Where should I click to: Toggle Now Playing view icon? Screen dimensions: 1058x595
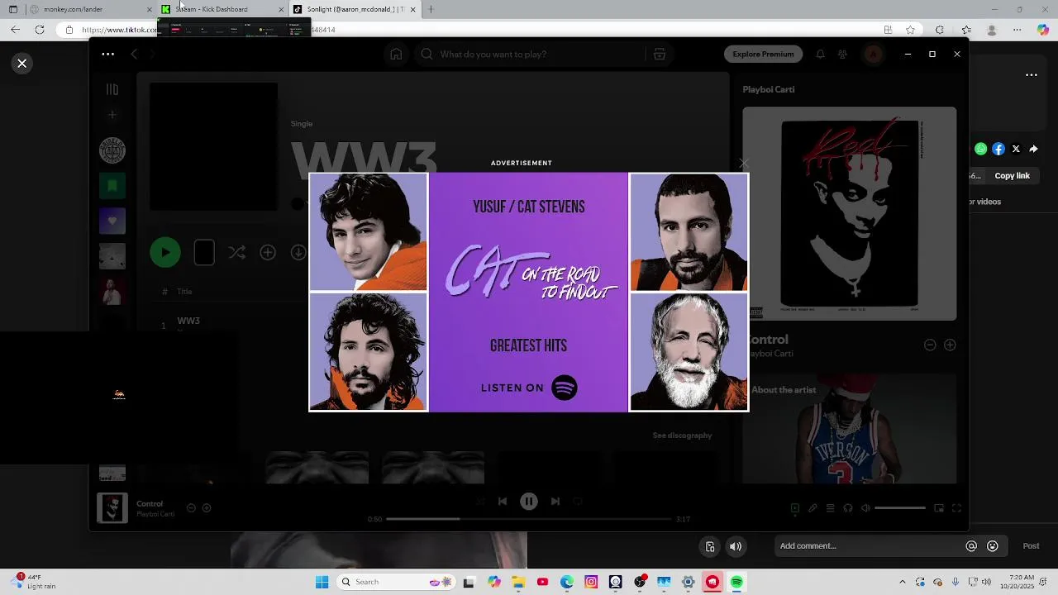tap(794, 508)
